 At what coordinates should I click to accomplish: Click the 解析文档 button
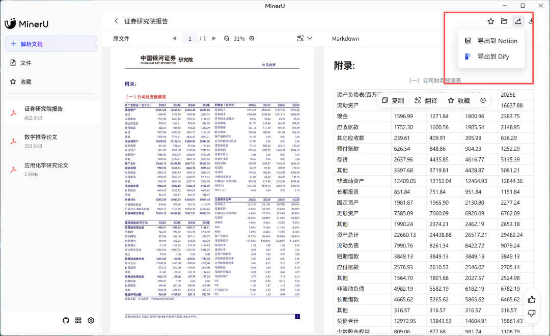coord(51,44)
